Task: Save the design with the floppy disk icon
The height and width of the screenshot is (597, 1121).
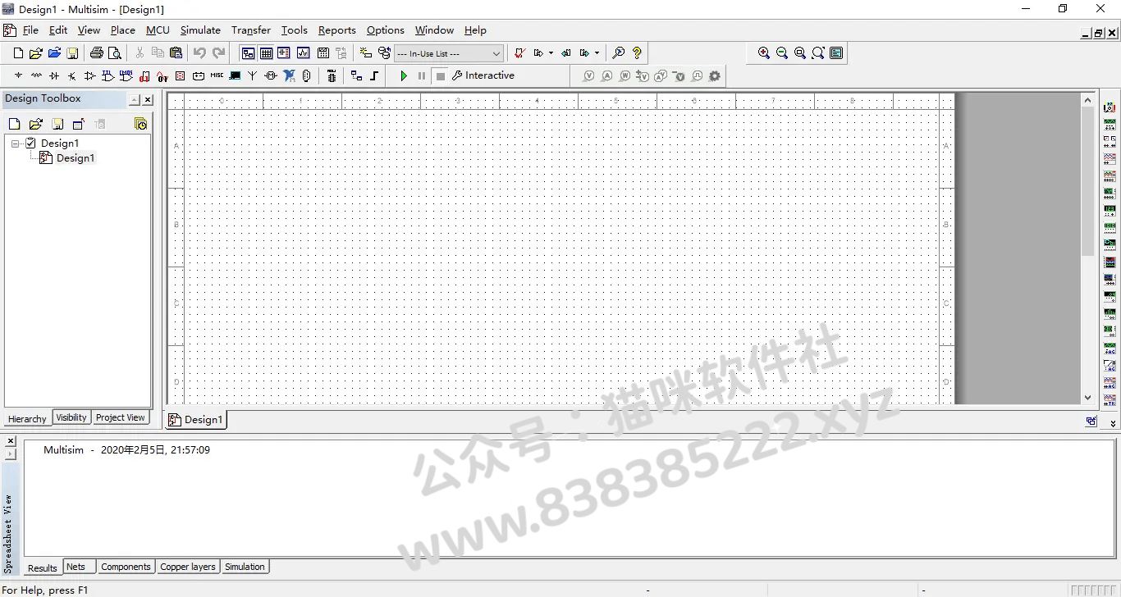Action: [x=72, y=53]
